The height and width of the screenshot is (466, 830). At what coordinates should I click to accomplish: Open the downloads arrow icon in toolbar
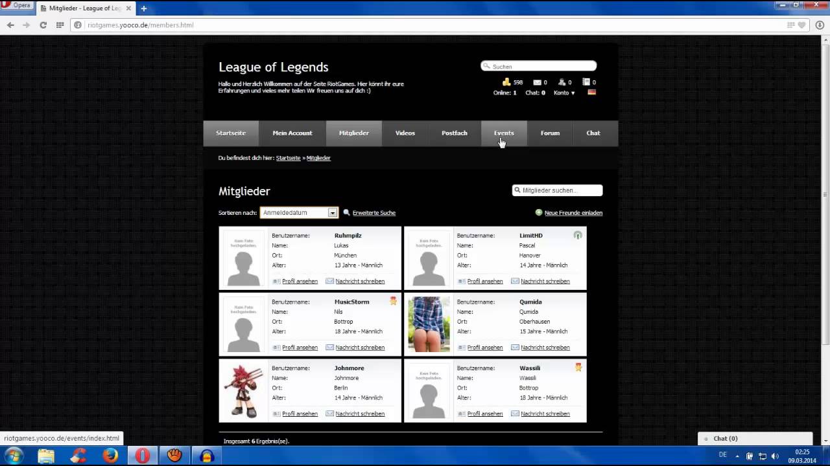click(820, 25)
